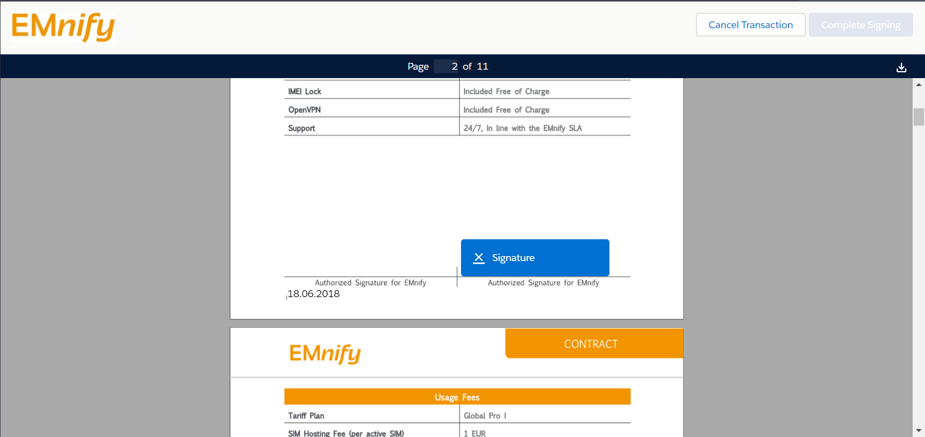Screen dimensions: 925x437
Task: Download the document using the download icon
Action: [x=901, y=67]
